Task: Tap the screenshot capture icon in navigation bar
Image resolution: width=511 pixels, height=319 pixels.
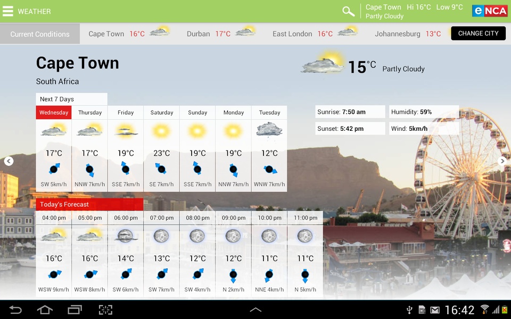Action: pos(105,309)
